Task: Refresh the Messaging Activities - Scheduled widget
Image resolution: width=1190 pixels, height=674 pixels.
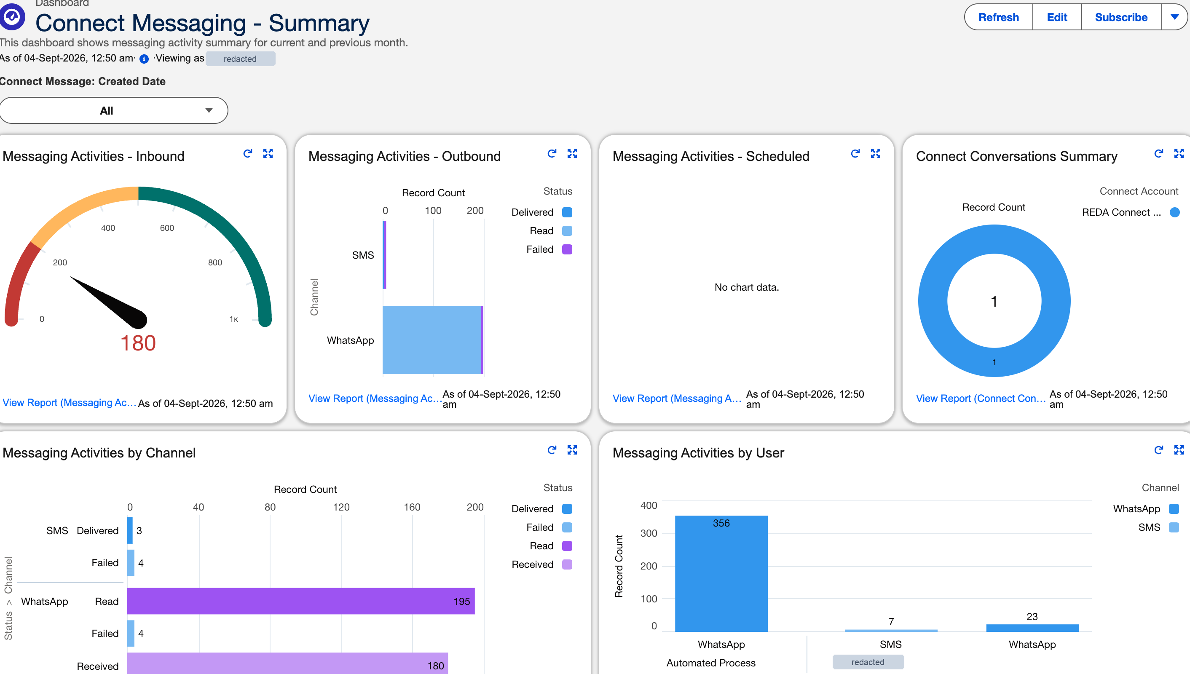Action: tap(855, 153)
